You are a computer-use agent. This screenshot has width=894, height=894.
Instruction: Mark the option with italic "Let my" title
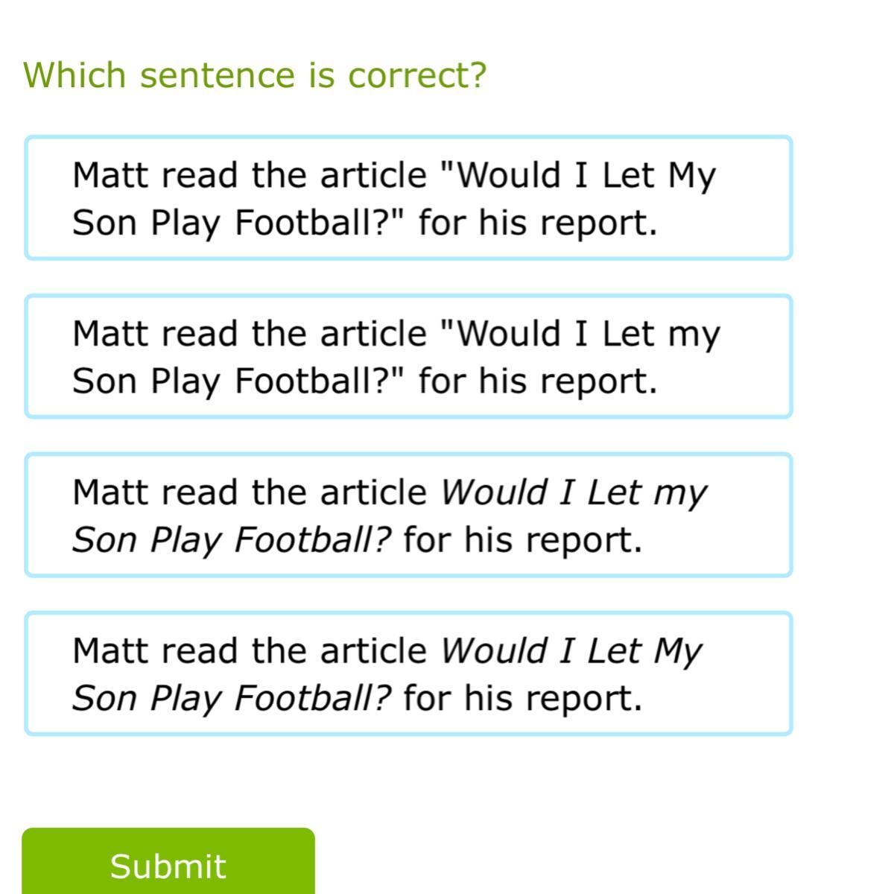[x=408, y=516]
